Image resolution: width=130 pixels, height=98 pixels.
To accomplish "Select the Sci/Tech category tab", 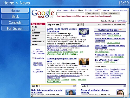I will [x=38, y=36].
